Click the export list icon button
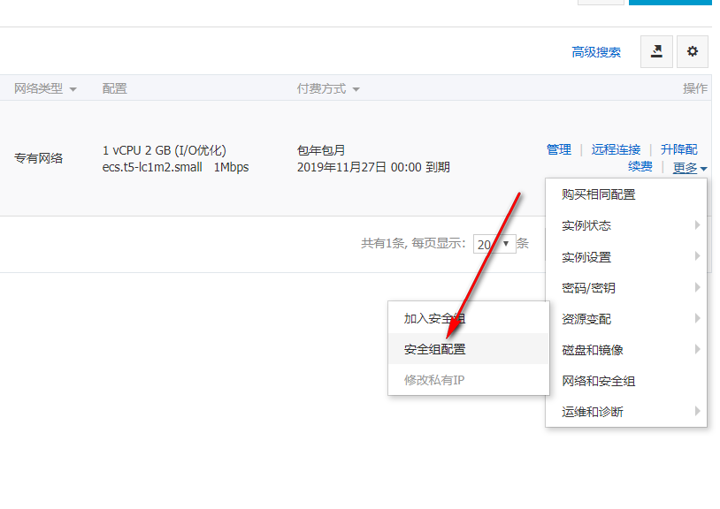The width and height of the screenshot is (720, 509). pyautogui.click(x=656, y=52)
